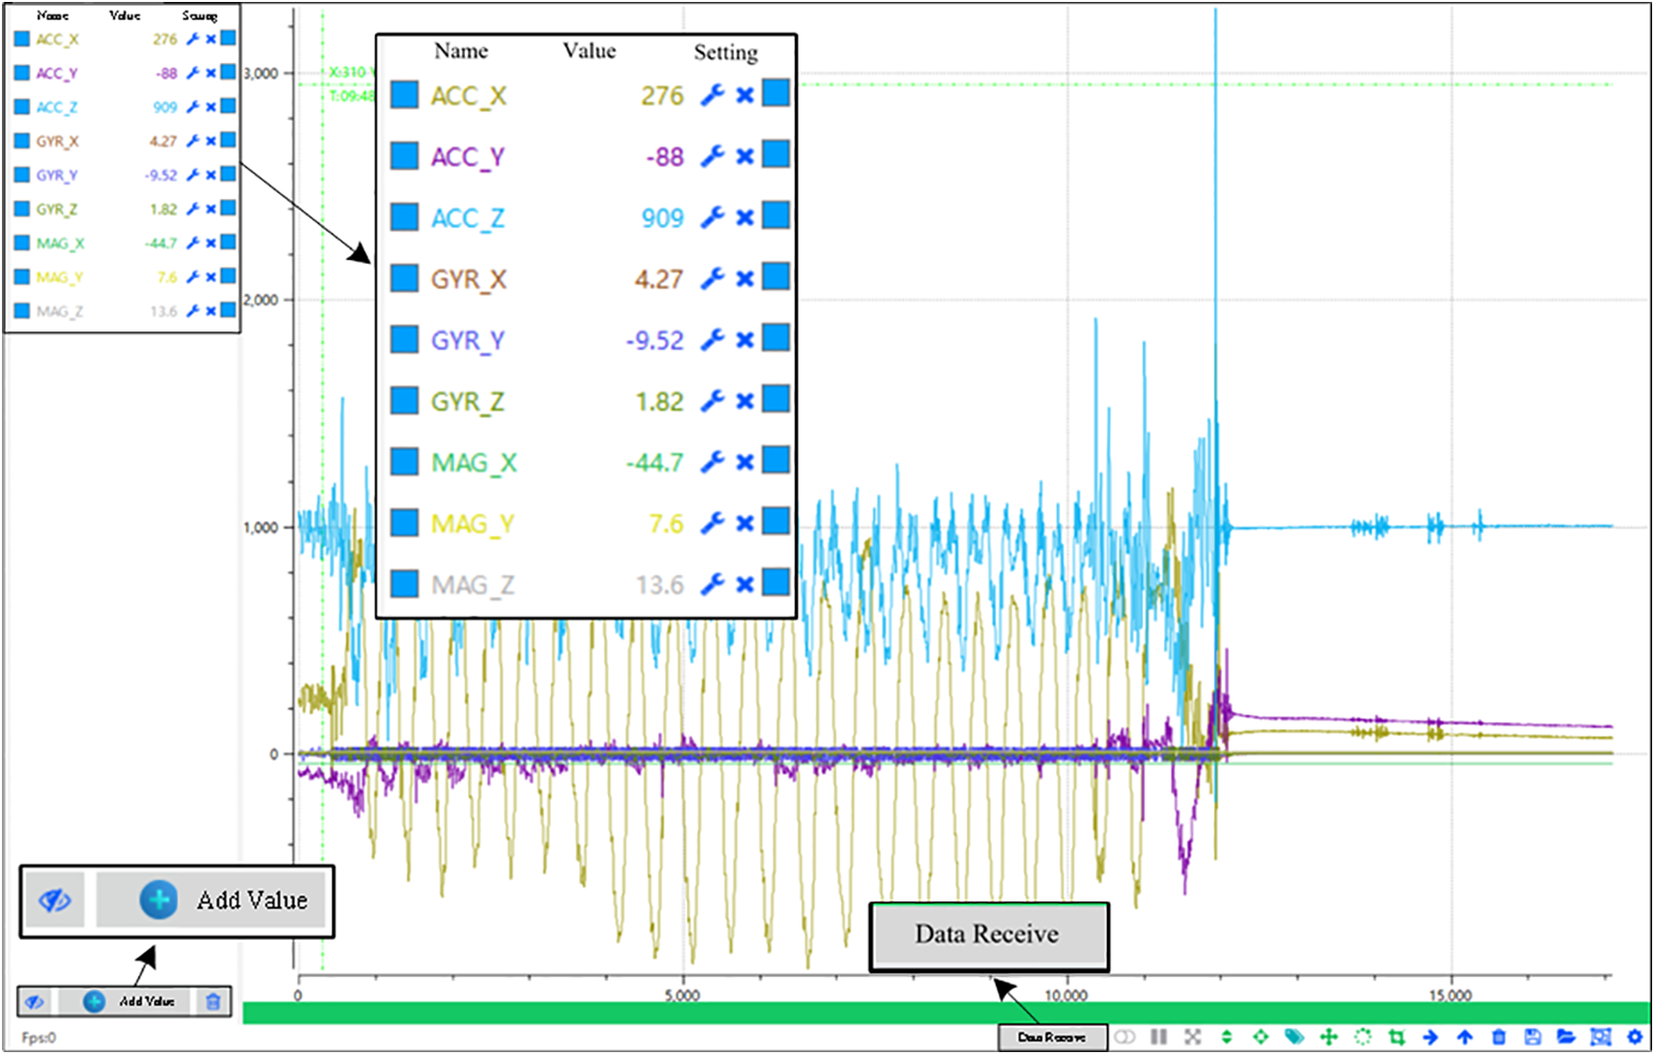This screenshot has height=1055, width=1655.
Task: Open settings with the blue gear icon
Action: 1635,1037
